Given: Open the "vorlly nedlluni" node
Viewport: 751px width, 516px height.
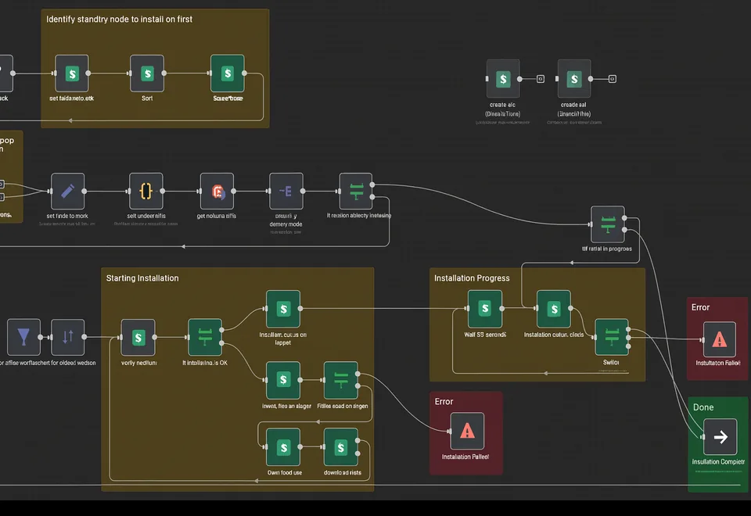Looking at the screenshot, I should [138, 337].
